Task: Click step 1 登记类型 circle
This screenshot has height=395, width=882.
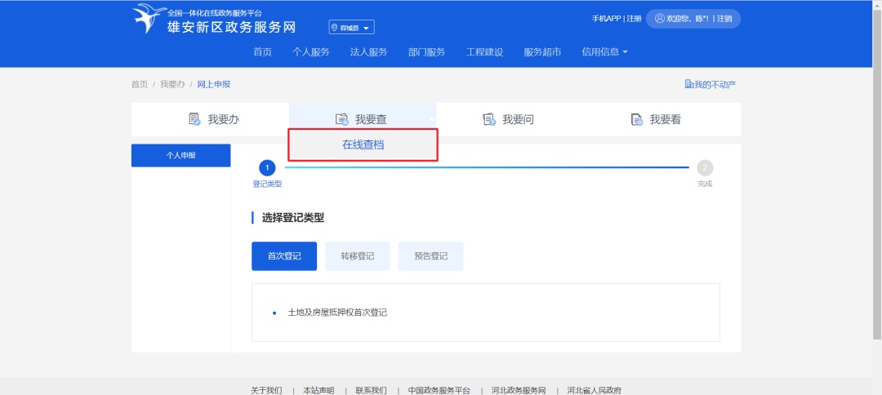Action: [x=267, y=167]
